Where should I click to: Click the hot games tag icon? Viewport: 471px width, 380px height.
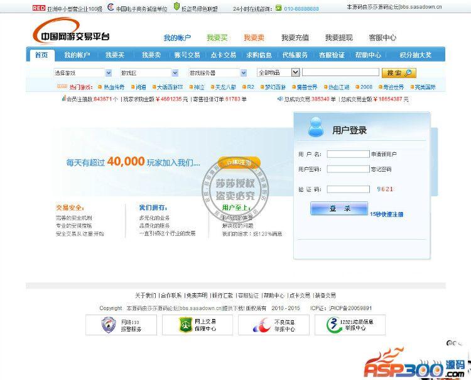tap(62, 87)
